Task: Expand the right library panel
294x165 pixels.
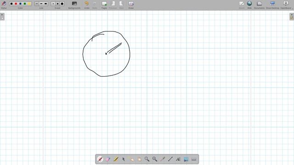Action: point(292,16)
